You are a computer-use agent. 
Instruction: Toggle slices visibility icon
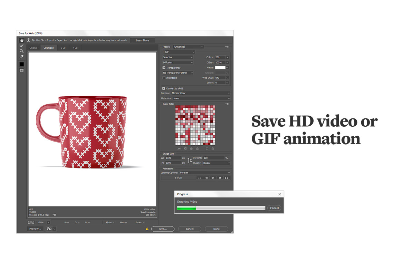point(21,70)
